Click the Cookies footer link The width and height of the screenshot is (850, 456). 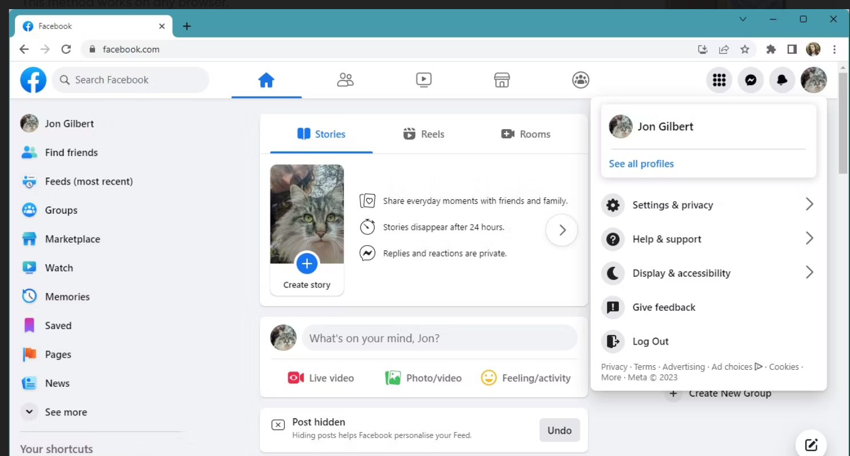point(784,367)
